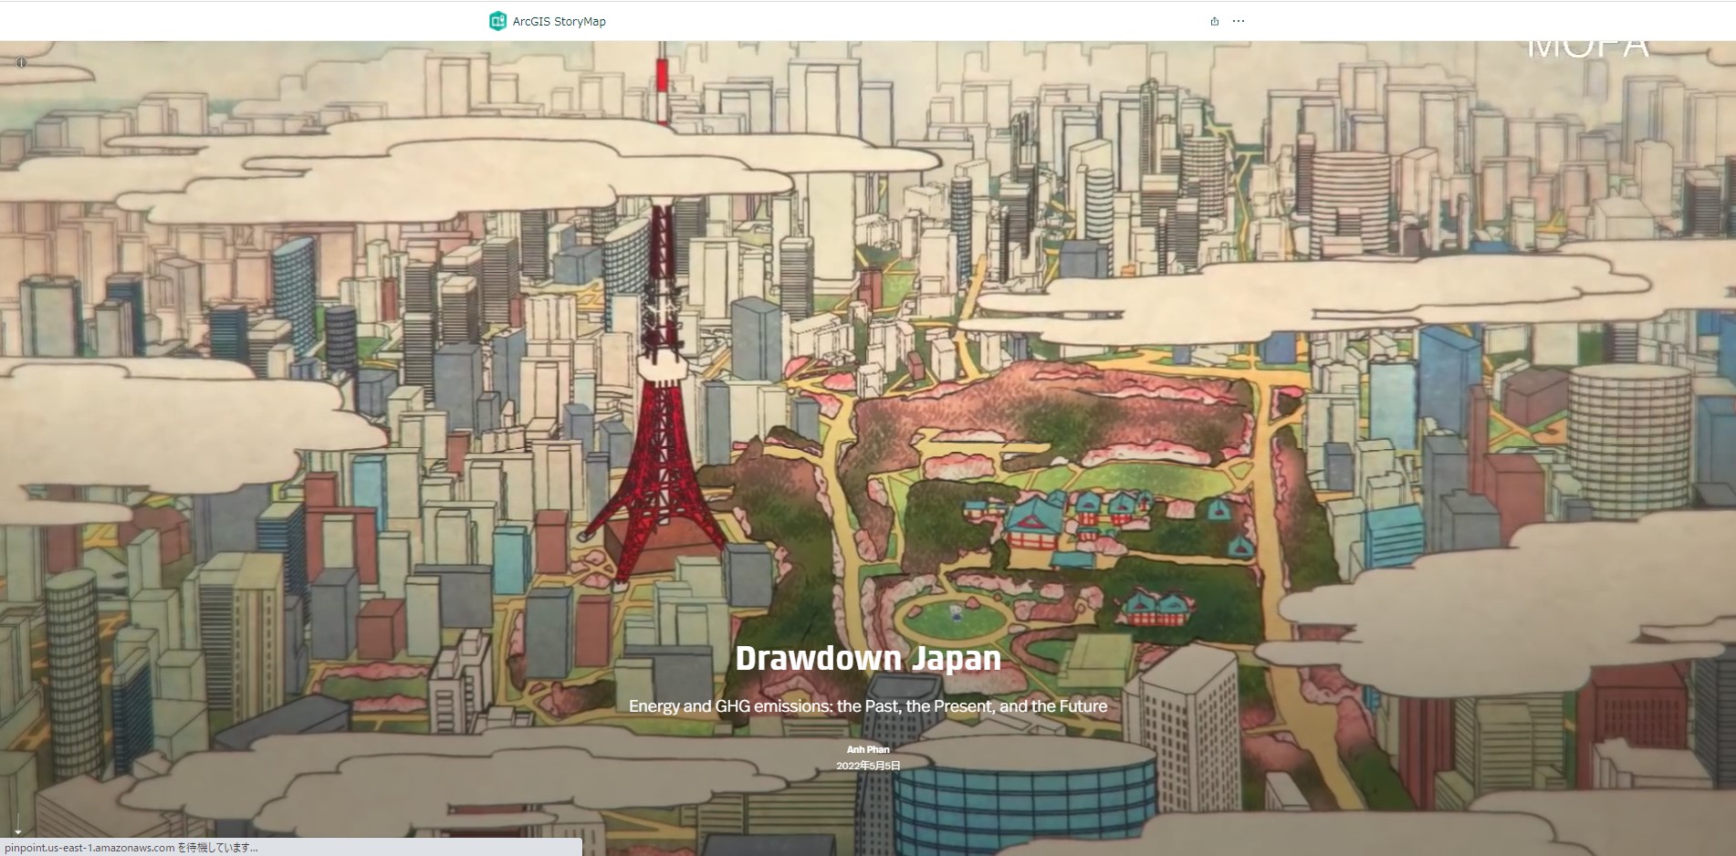Viewport: 1736px width, 856px height.
Task: Open the share icon in header
Action: [1214, 21]
